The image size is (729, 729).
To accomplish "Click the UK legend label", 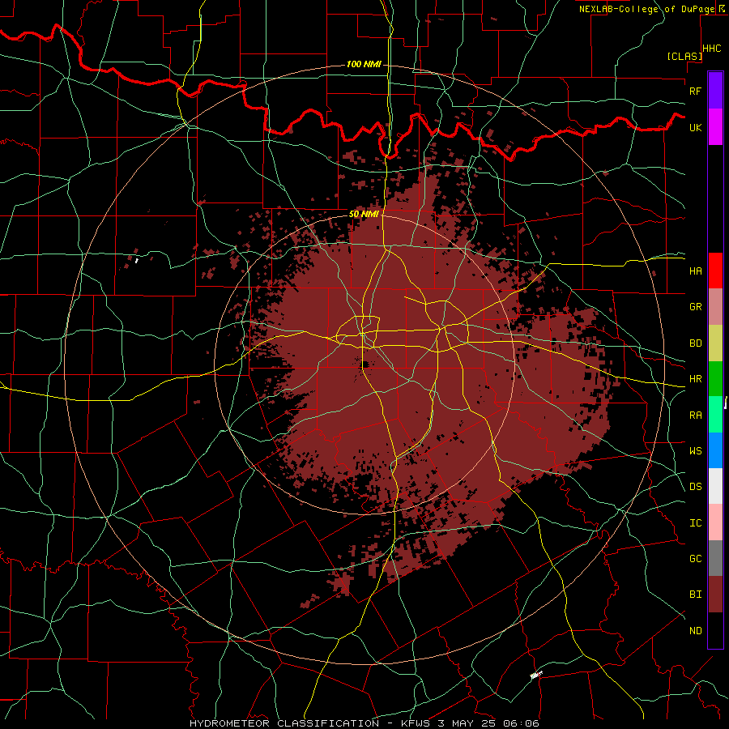I will 695,127.
